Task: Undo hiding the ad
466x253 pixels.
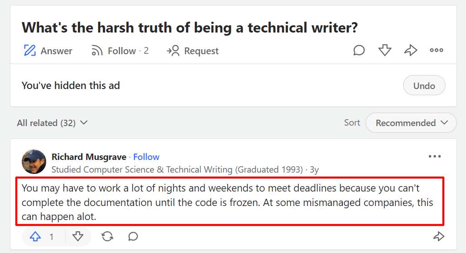Action: [424, 85]
